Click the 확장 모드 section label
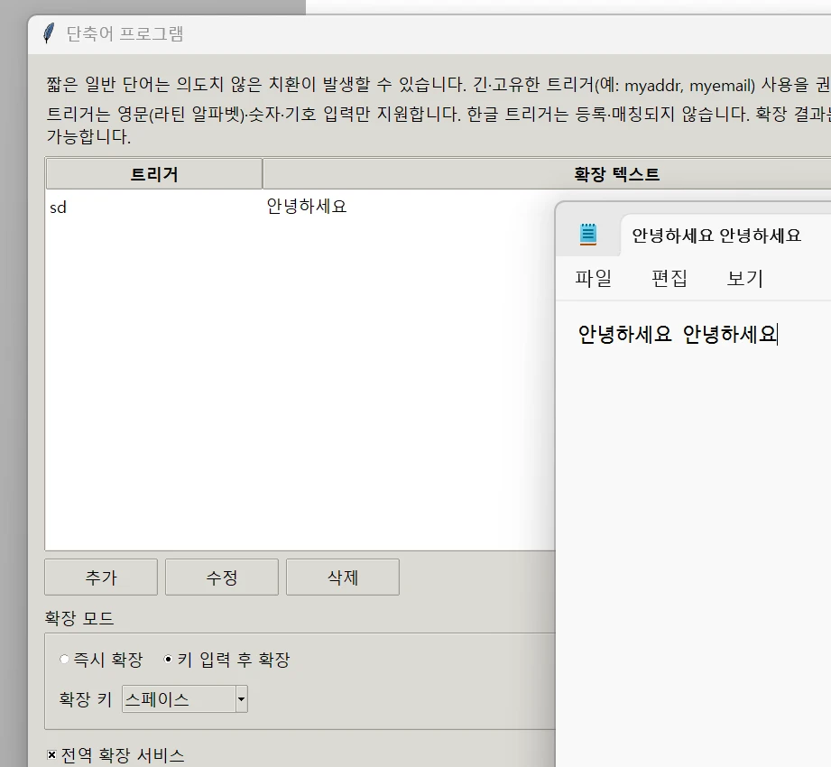Image resolution: width=831 pixels, height=767 pixels. (79, 618)
